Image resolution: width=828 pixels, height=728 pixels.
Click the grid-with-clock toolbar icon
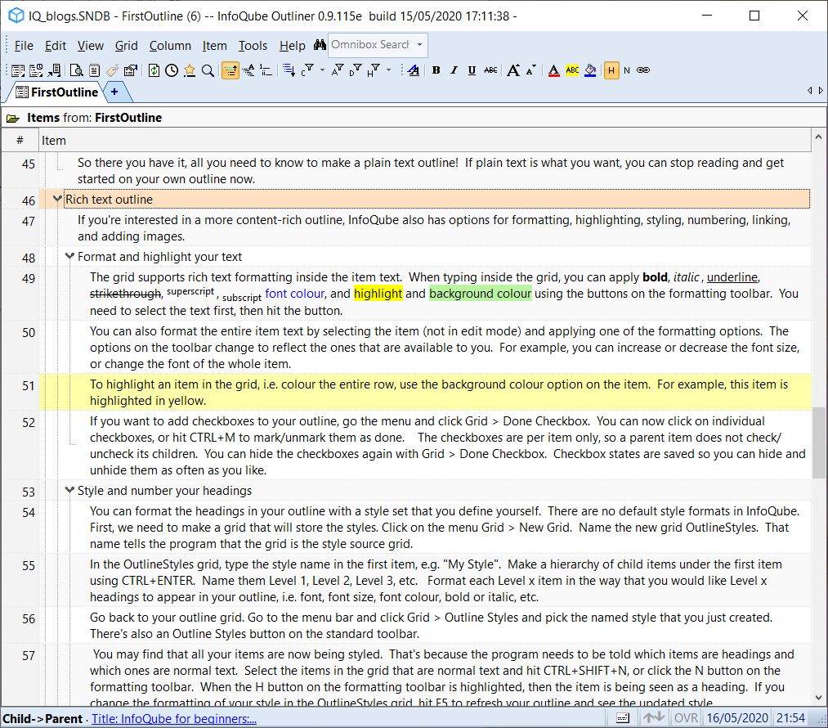[36, 70]
